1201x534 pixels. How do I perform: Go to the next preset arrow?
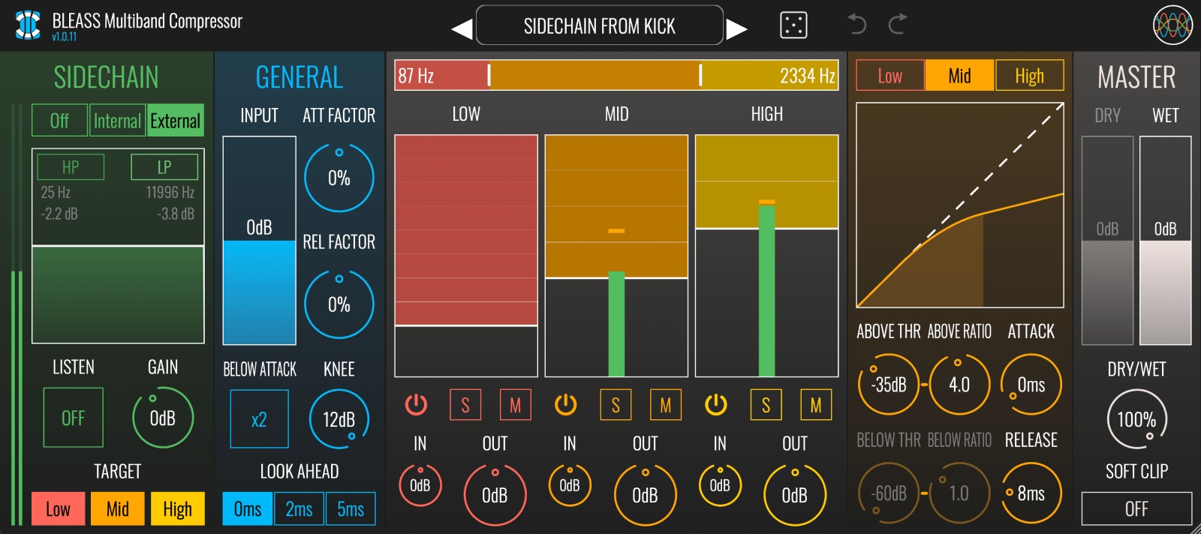[x=737, y=28]
